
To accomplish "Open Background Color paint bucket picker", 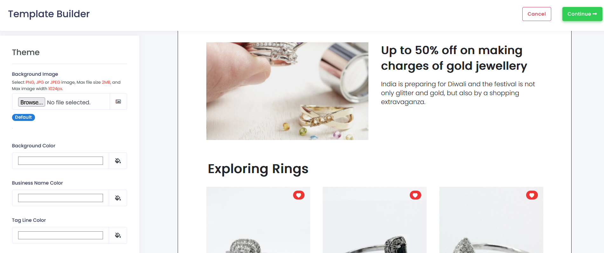I will tap(118, 161).
